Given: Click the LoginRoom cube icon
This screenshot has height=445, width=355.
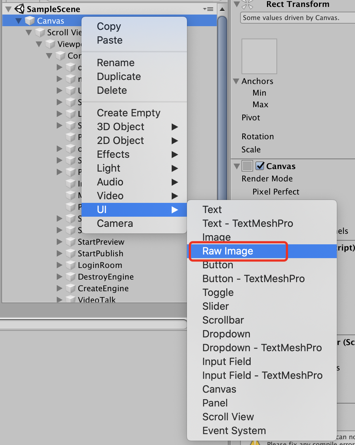Looking at the screenshot, I should [x=71, y=265].
